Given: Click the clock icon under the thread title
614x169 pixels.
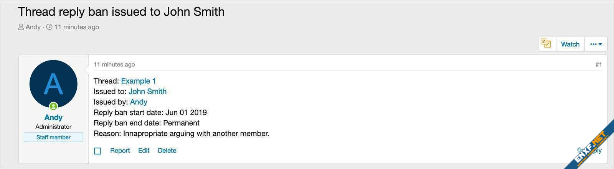Looking at the screenshot, I should 49,27.
